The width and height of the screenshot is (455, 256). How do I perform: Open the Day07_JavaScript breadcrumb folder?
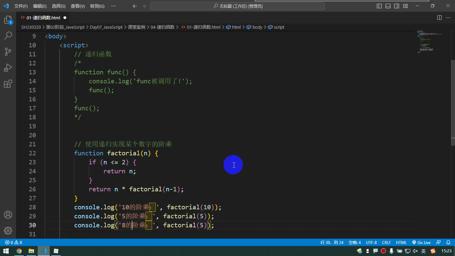point(106,27)
